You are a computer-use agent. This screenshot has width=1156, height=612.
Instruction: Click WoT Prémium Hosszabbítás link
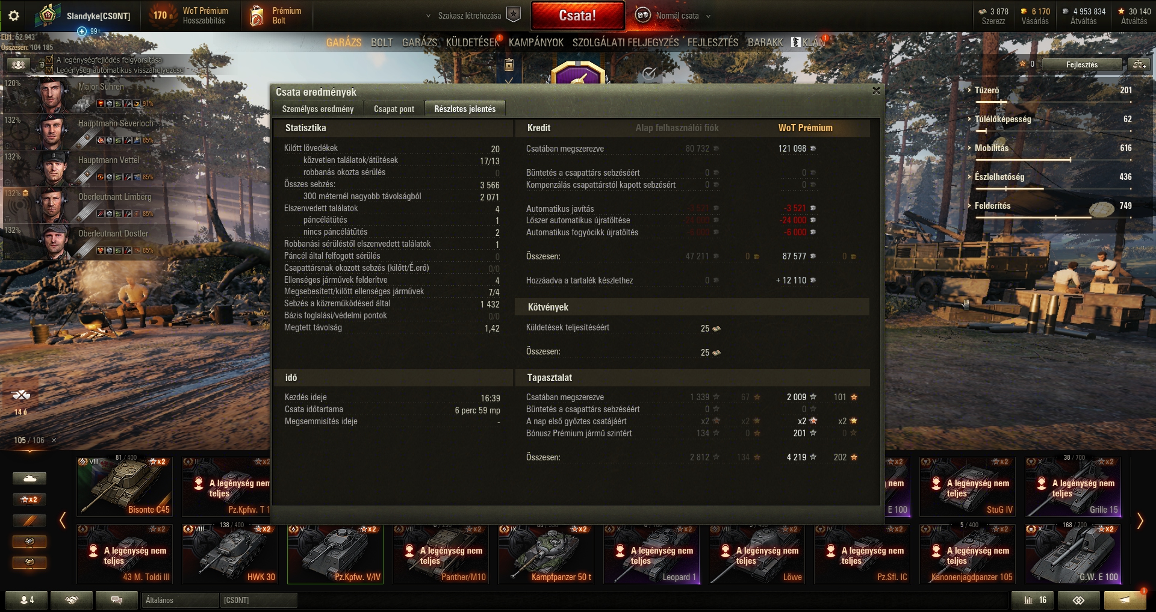pos(205,16)
